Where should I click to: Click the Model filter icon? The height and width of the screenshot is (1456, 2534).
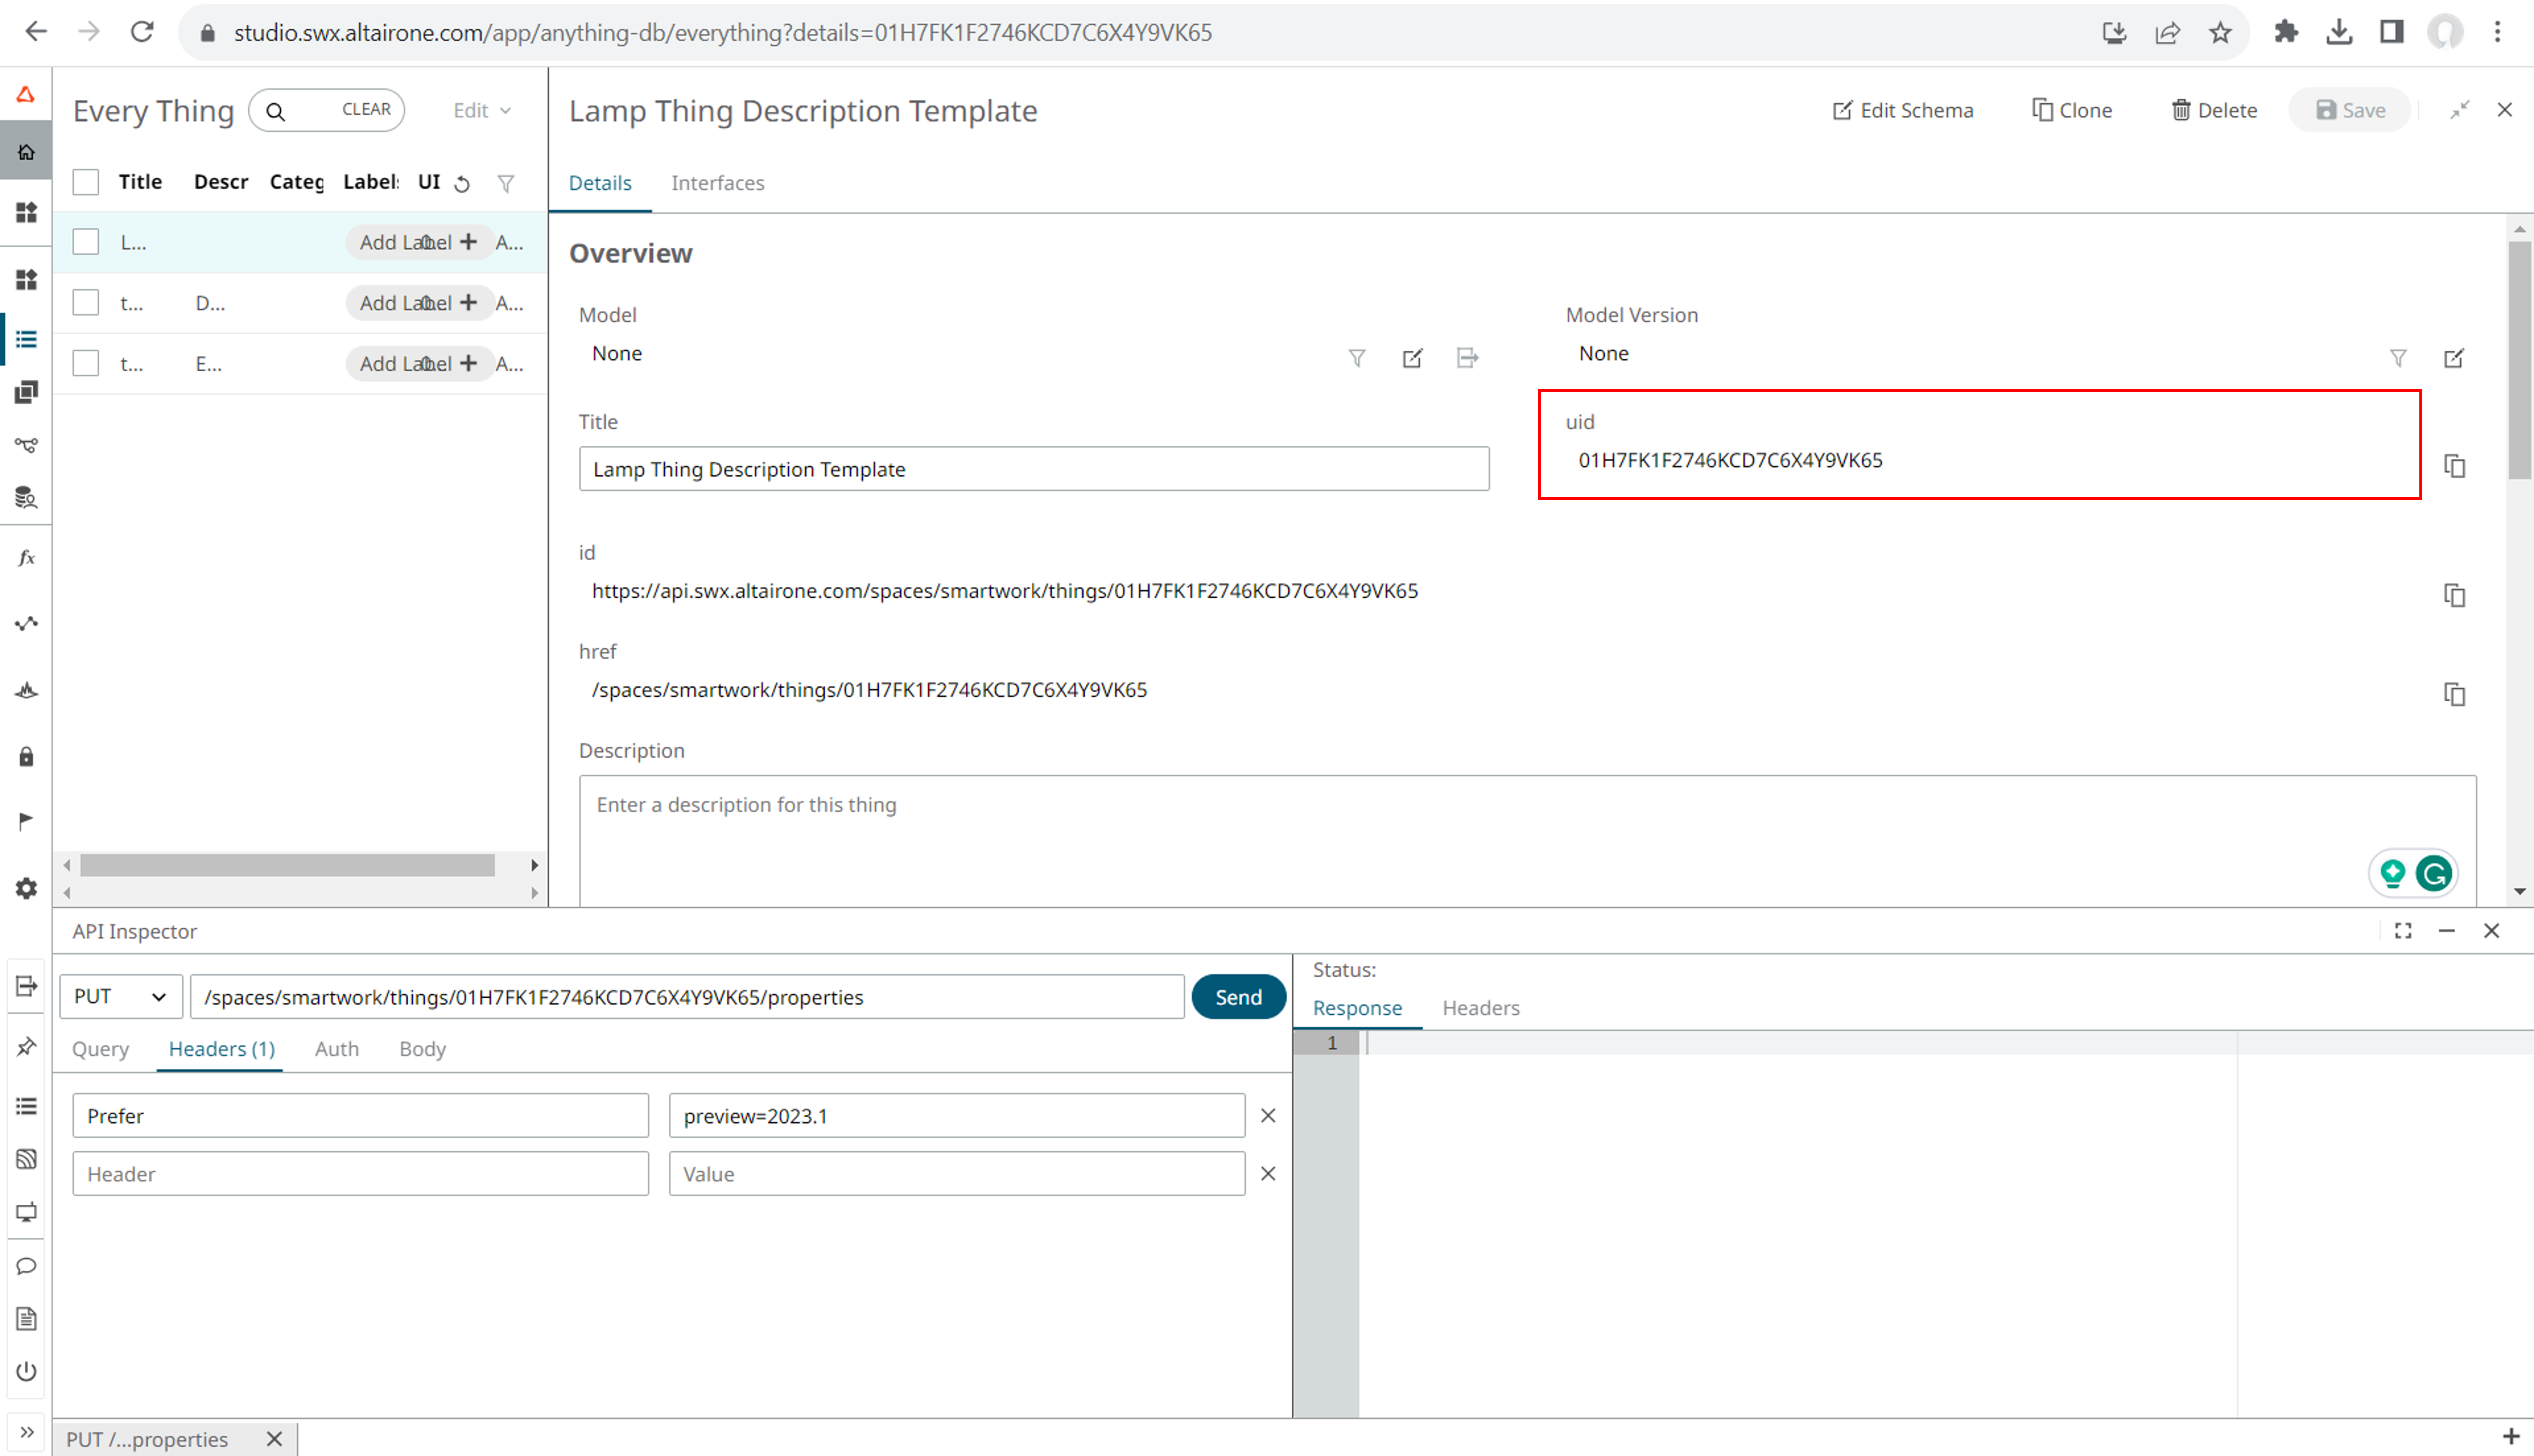[1356, 358]
